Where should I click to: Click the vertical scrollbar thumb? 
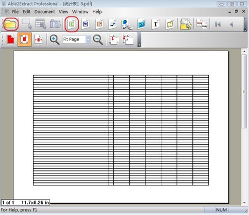coord(244,91)
